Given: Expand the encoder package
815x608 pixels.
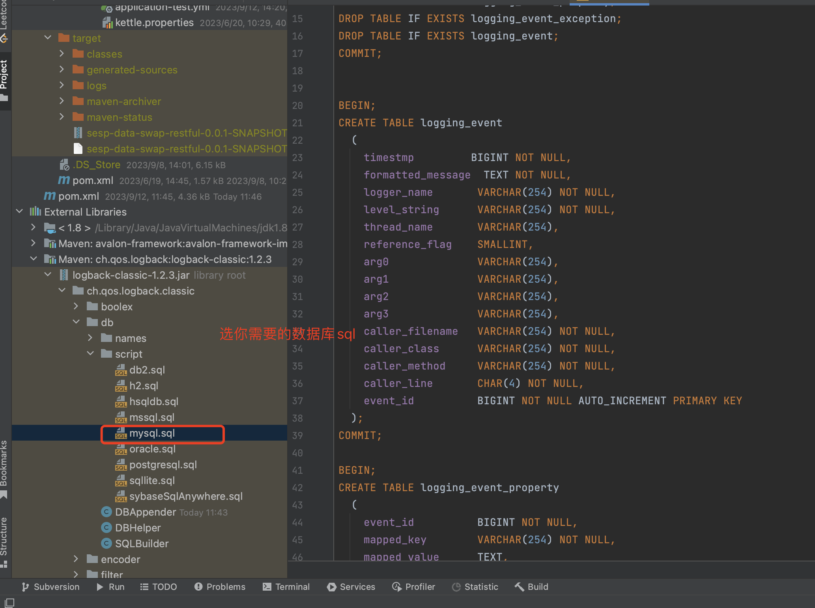Looking at the screenshot, I should pos(76,559).
